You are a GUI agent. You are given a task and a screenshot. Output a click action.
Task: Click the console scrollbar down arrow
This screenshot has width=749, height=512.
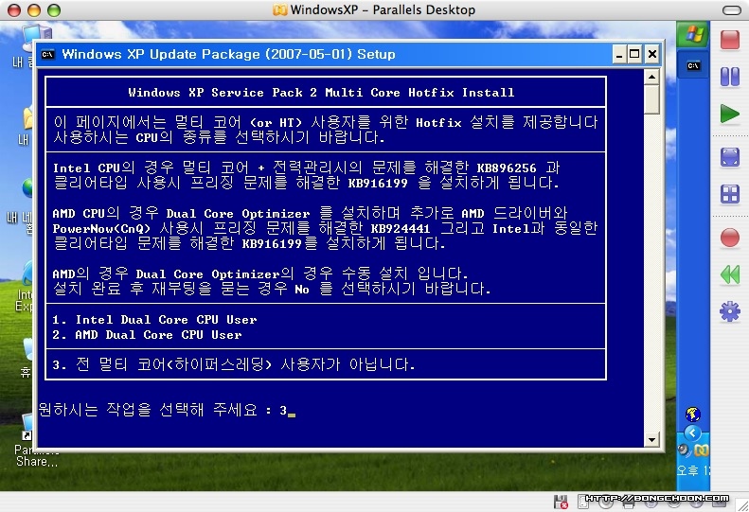651,439
